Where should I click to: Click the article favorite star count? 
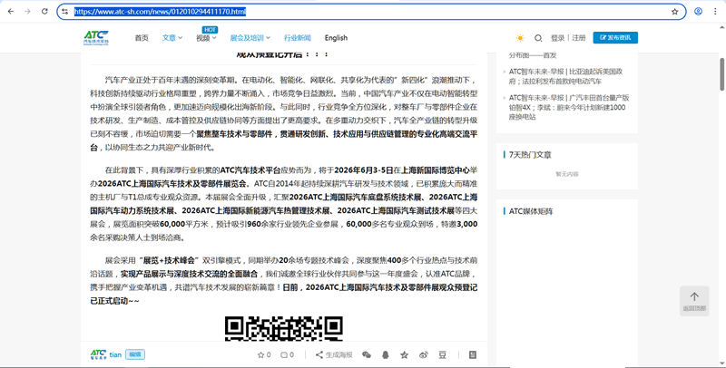263,354
